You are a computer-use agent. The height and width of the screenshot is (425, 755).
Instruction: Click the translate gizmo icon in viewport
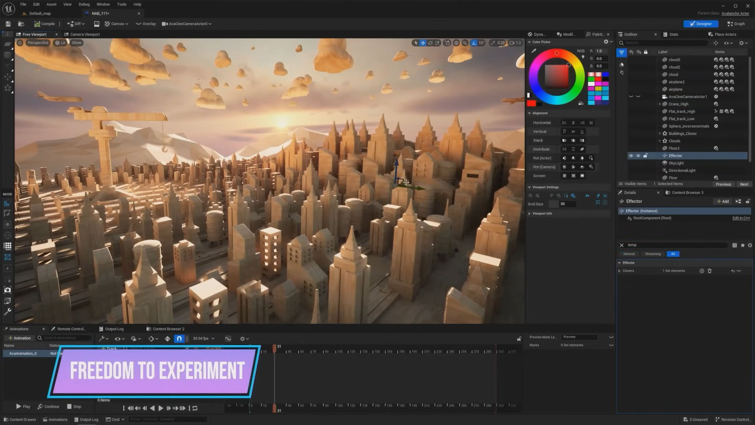423,43
